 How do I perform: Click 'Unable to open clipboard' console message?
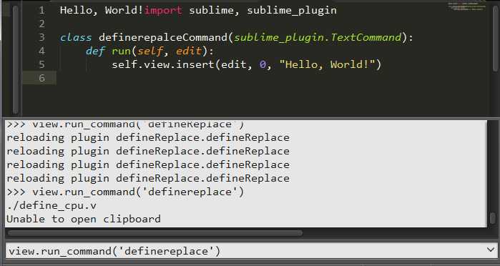[84, 219]
